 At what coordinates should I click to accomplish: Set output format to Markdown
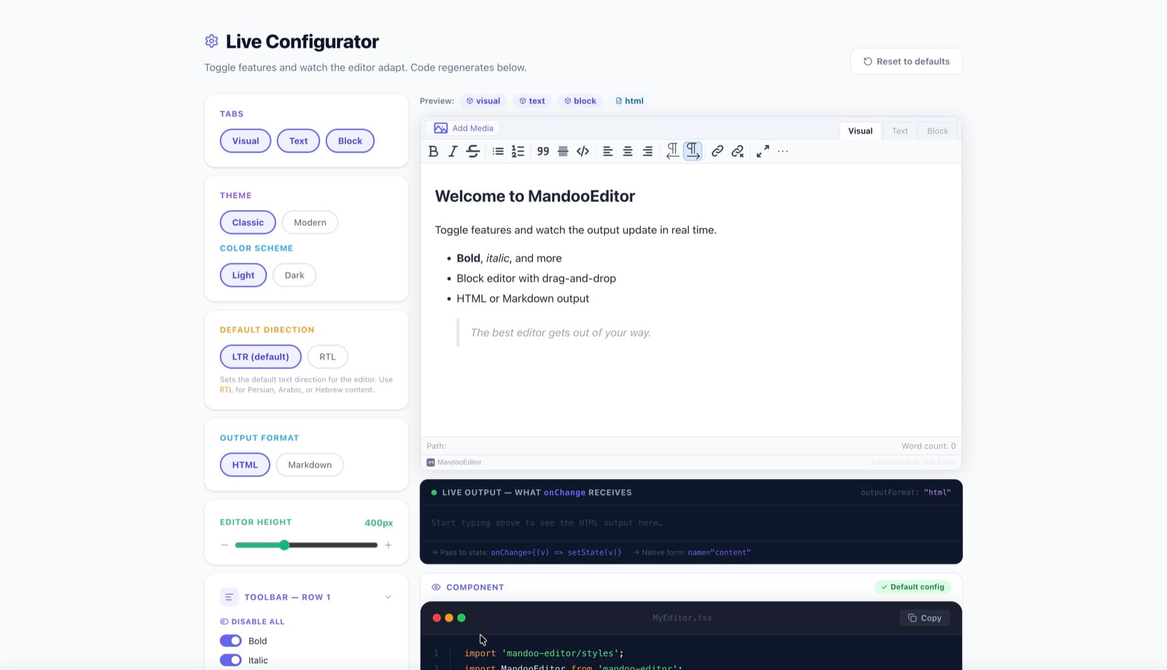tap(310, 465)
